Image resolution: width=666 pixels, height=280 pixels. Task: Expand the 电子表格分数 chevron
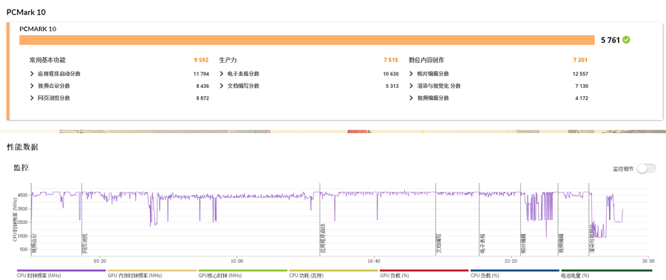click(x=222, y=73)
